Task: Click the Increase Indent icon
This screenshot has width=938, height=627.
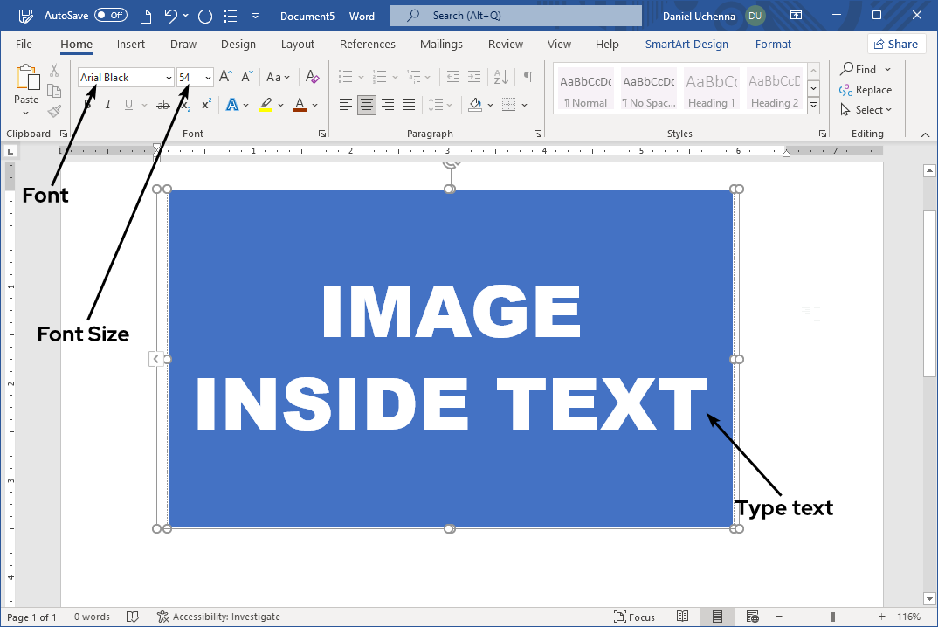Action: pos(473,77)
